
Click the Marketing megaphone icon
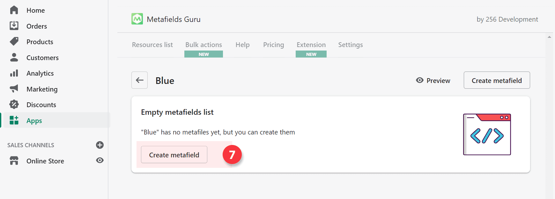click(14, 89)
